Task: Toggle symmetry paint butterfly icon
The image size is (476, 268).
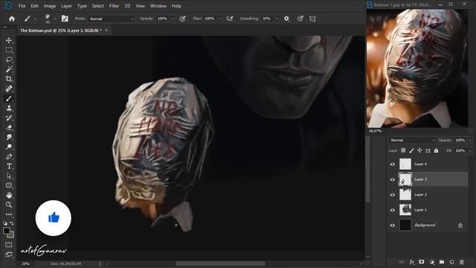Action: coord(312,19)
